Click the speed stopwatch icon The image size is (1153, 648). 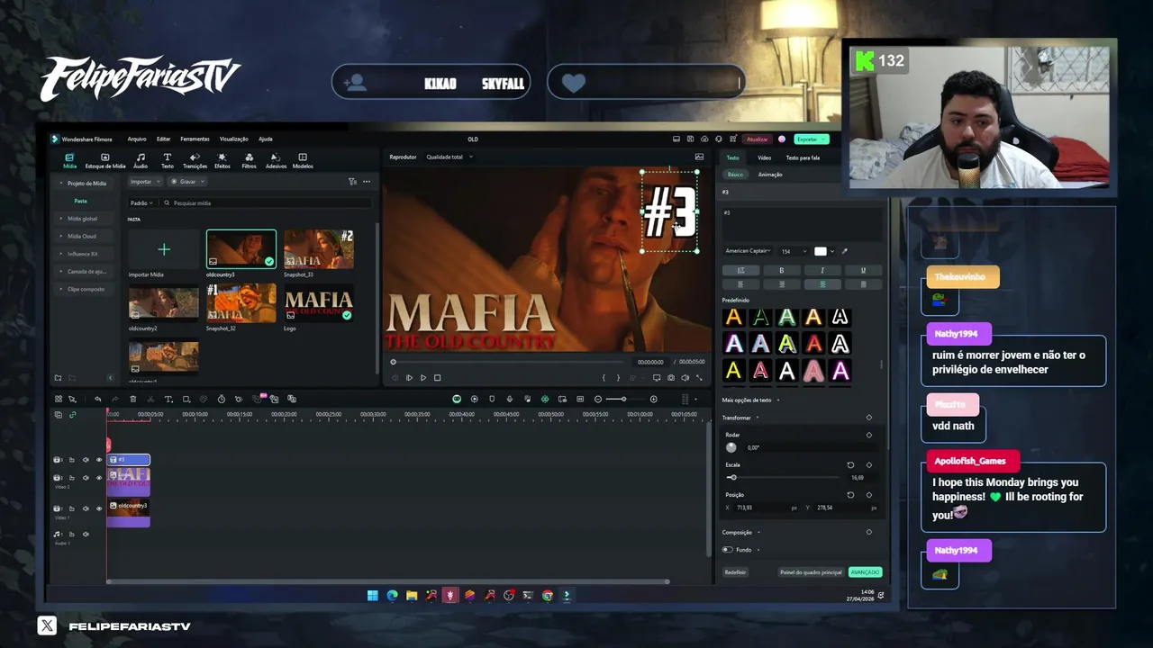(x=222, y=399)
